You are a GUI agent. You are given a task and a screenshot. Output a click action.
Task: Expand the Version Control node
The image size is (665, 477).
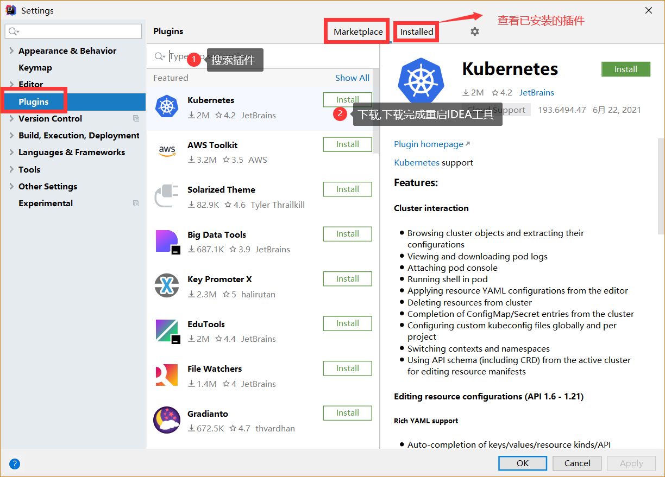tap(11, 118)
